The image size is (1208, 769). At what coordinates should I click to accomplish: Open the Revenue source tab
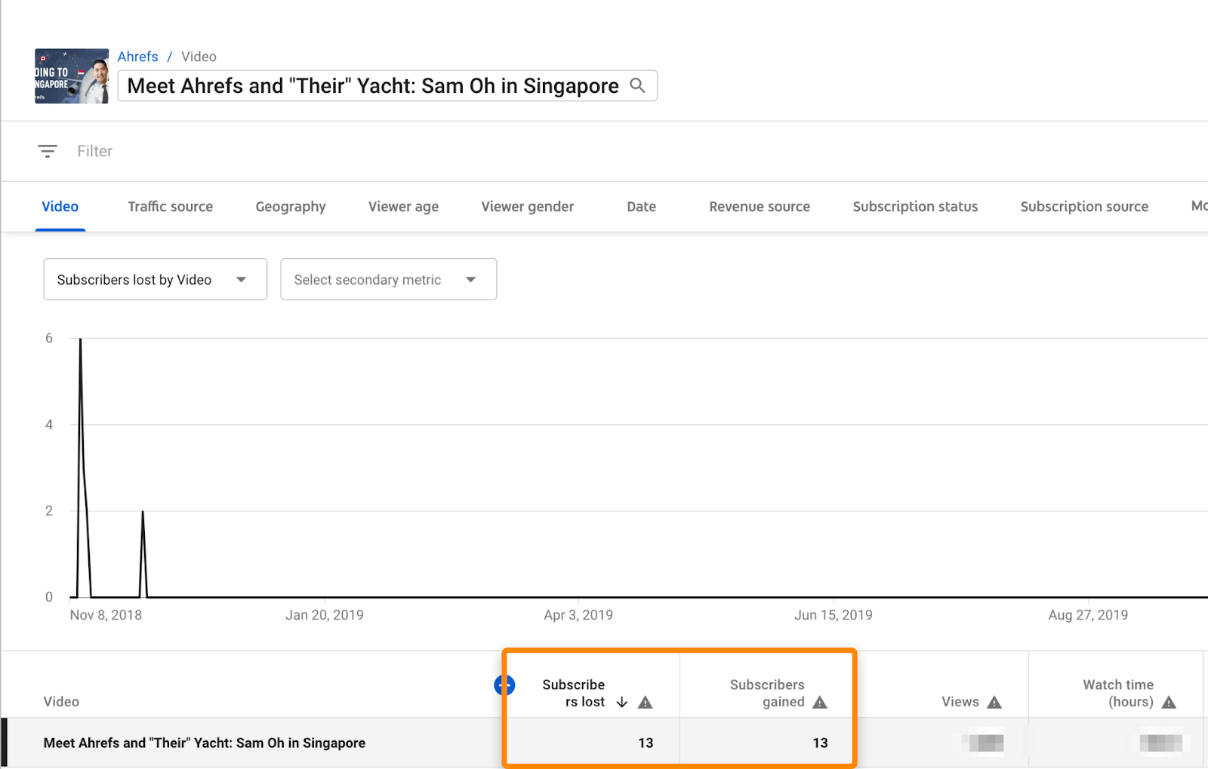pos(759,206)
